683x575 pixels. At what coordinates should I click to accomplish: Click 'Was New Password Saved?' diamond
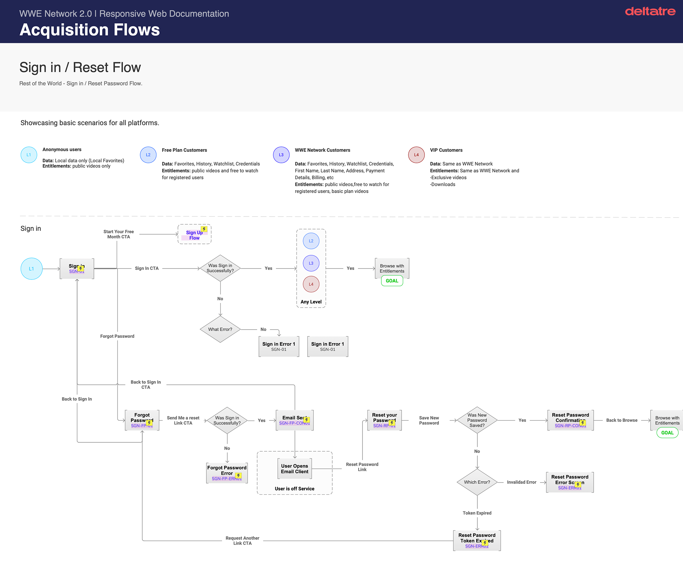pos(477,420)
